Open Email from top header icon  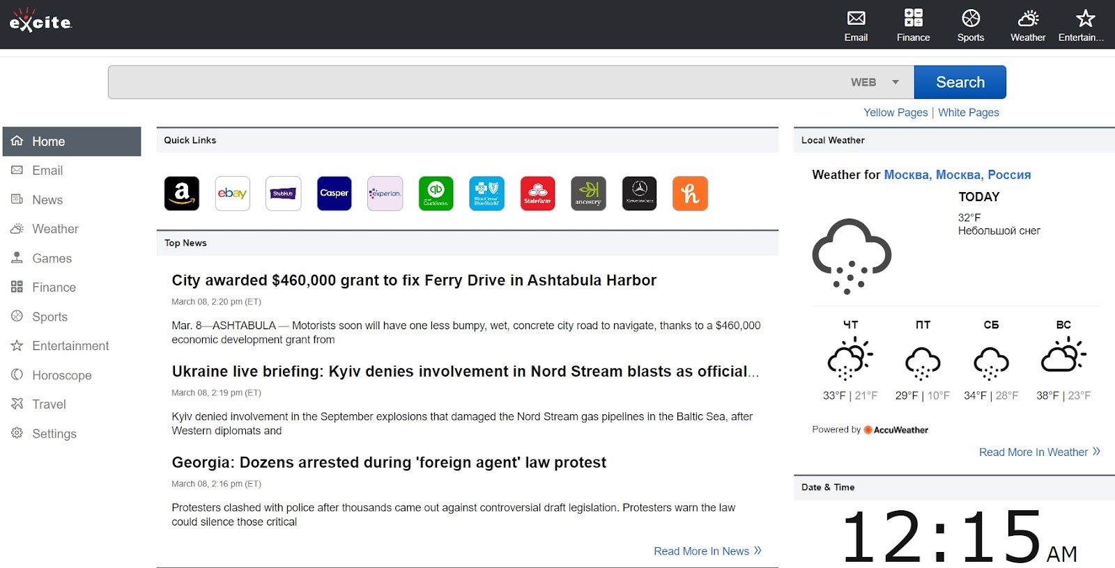(856, 26)
